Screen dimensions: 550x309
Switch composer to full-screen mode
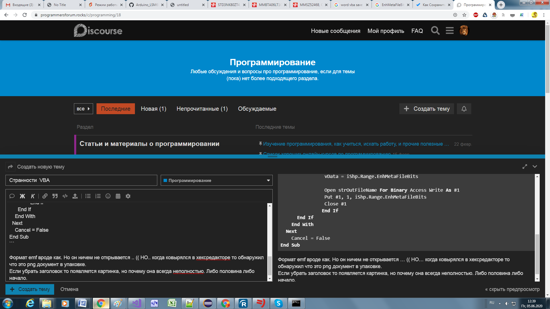coord(525,167)
